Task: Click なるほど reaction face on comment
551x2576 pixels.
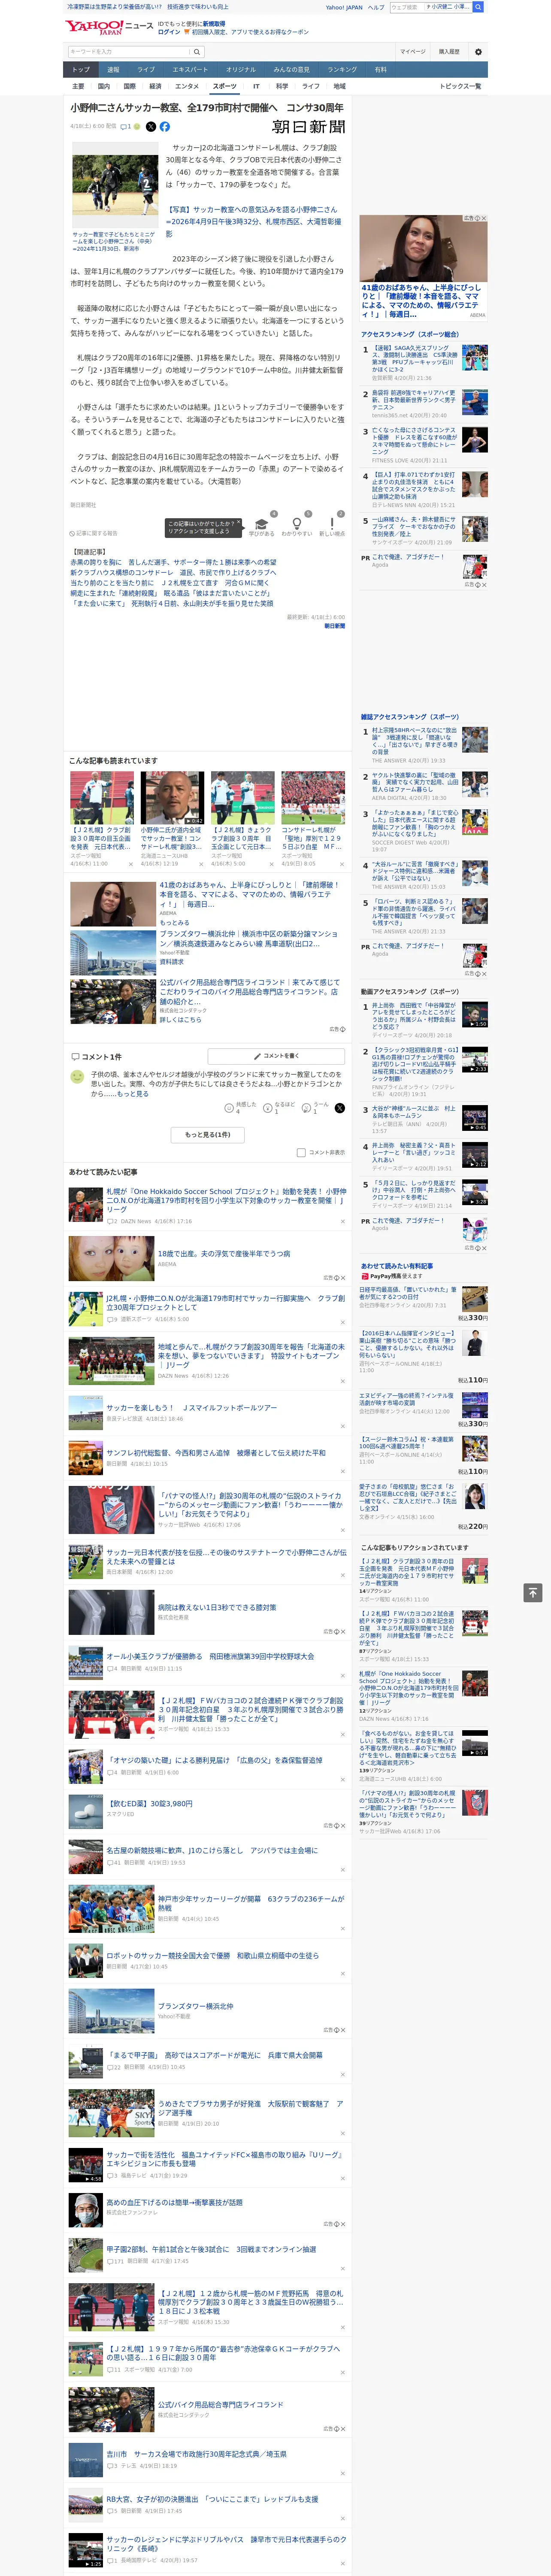Action: pos(268,1108)
